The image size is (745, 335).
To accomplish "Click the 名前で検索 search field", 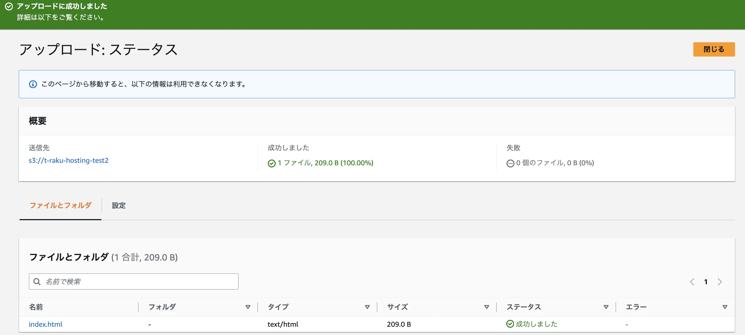I will click(x=133, y=281).
